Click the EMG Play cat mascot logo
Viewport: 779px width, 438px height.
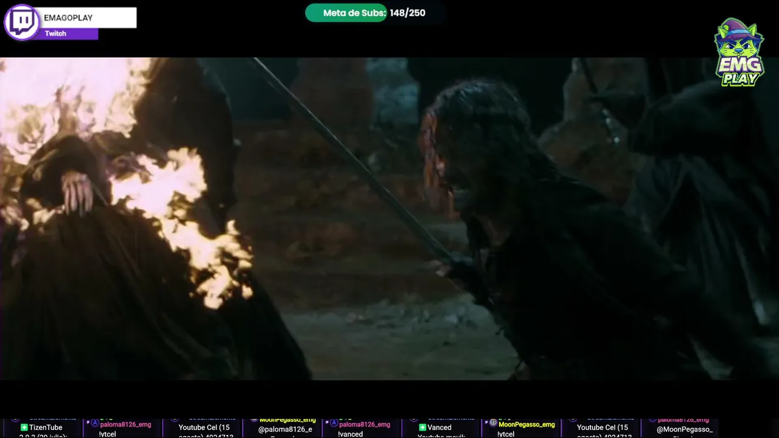(739, 52)
